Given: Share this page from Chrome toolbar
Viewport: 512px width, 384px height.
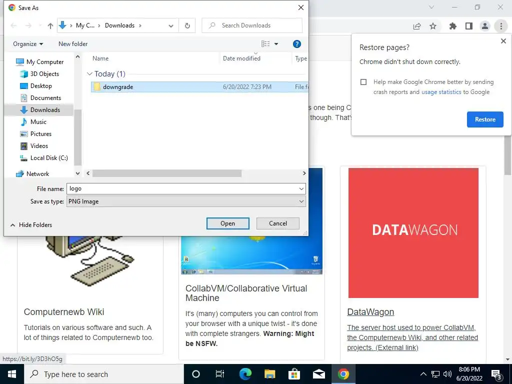Looking at the screenshot, I should (x=417, y=26).
